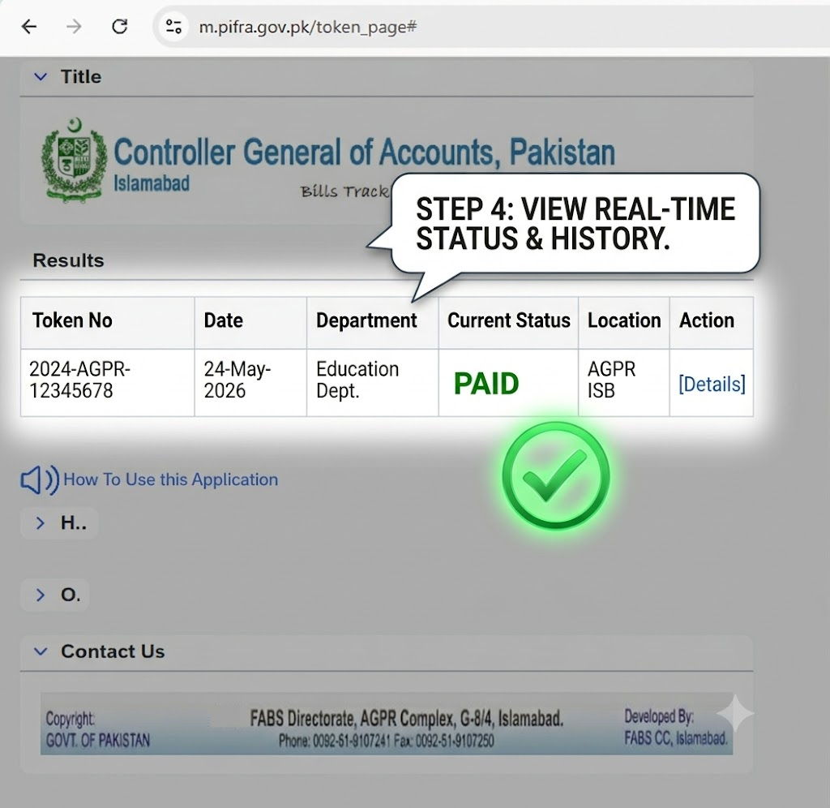Collapse the Contact Us section chevron
Viewport: 830px width, 808px height.
coord(41,651)
